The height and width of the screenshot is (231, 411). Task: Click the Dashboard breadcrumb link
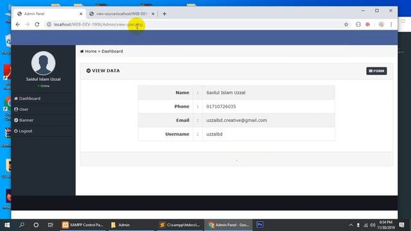112,51
